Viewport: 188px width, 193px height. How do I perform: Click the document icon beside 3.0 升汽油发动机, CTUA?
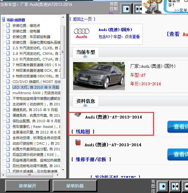coord(8,59)
